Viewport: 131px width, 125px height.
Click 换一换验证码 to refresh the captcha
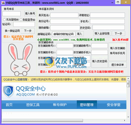[12, 31]
